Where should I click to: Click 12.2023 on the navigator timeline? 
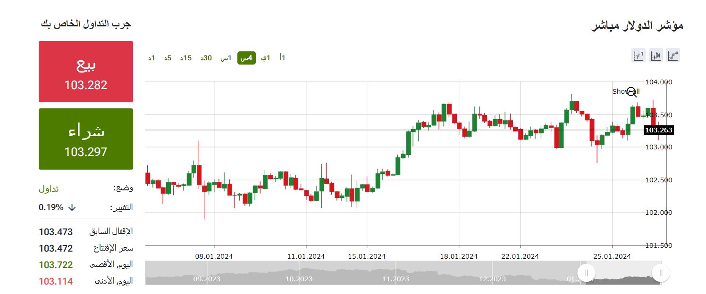point(492,279)
